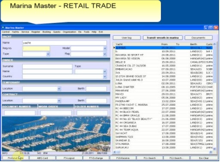
Task: Open the Tools menu
Action: pyautogui.click(x=87, y=32)
